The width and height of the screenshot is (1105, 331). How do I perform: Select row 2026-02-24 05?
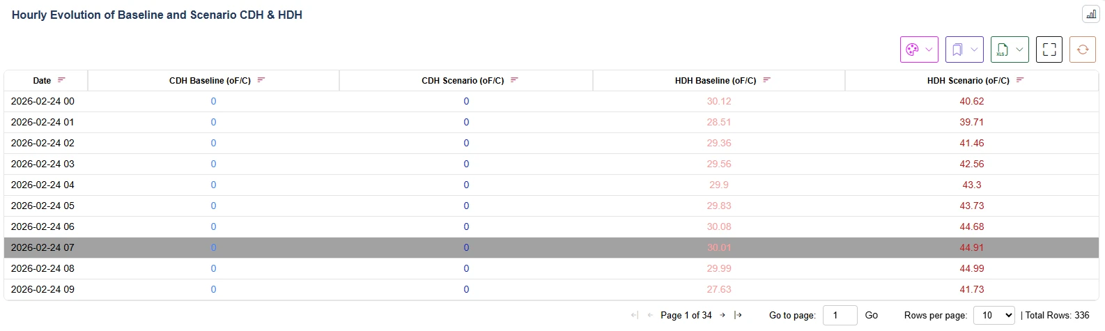pos(551,206)
